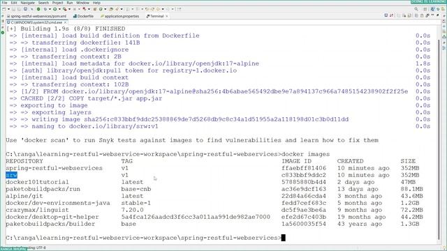
Task: Click the New file toolbar icon
Action: pyautogui.click(x=4, y=9)
